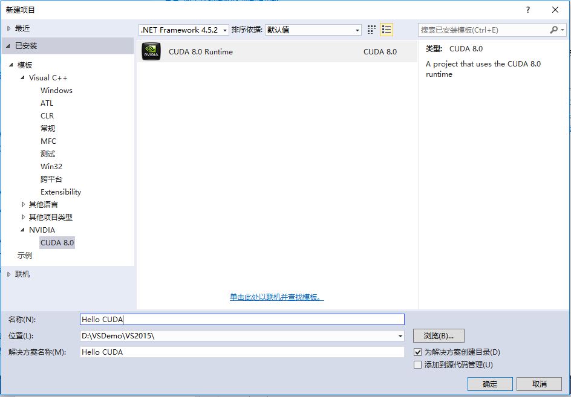Open the dialog help question mark
The height and width of the screenshot is (397, 571).
[x=528, y=10]
